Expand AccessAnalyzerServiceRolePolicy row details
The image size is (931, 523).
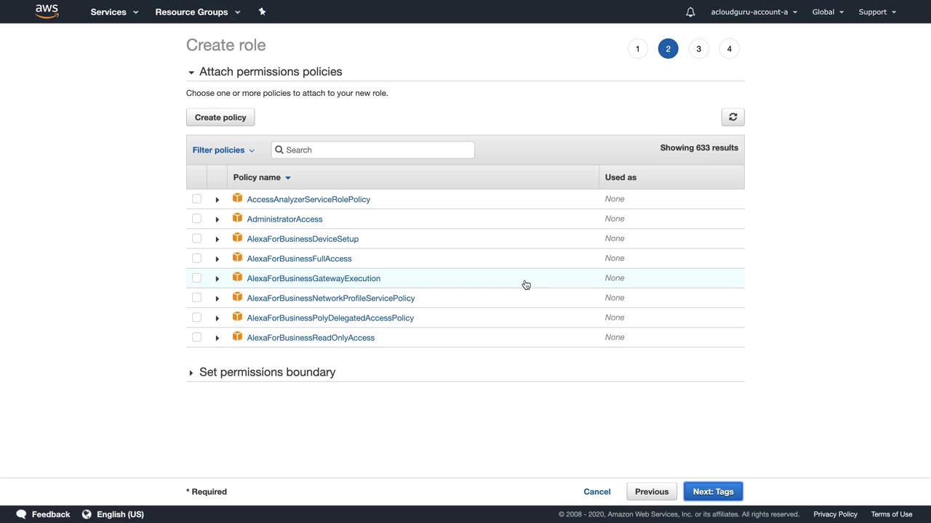[217, 199]
